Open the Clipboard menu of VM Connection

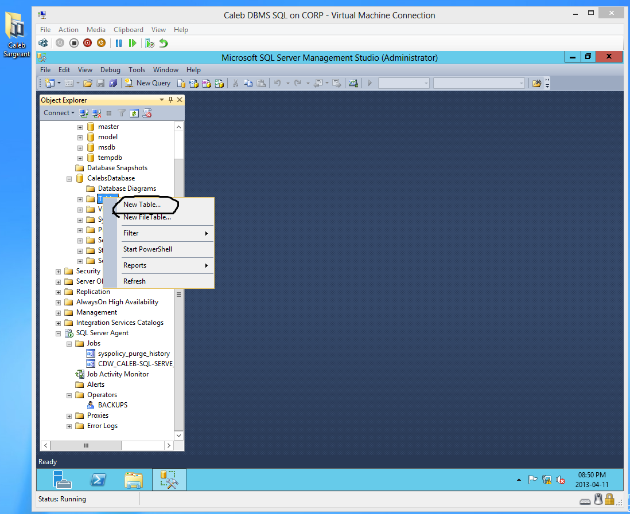coord(128,30)
